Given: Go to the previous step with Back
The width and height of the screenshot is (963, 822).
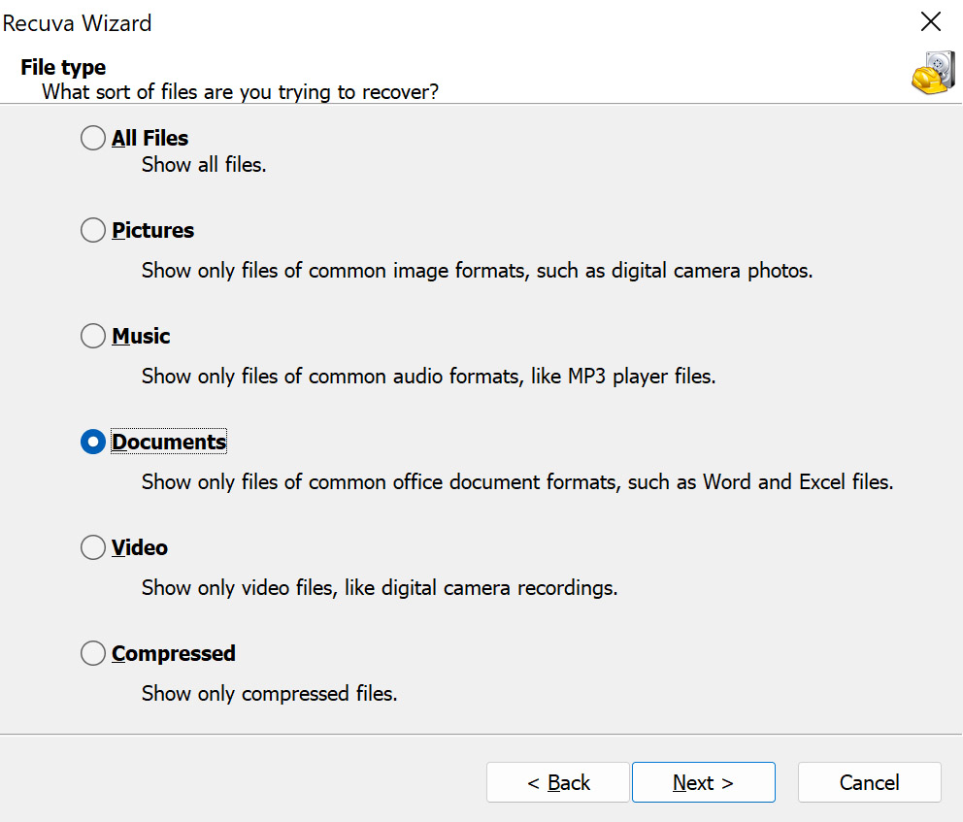Looking at the screenshot, I should pyautogui.click(x=557, y=782).
